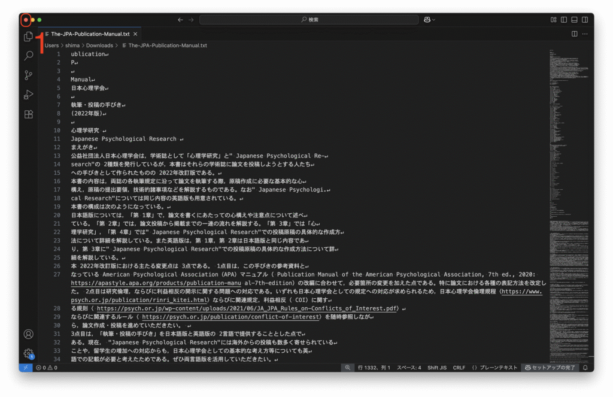
Task: Click "Japanese Psychological Research" on line 11
Action: [x=123, y=139]
